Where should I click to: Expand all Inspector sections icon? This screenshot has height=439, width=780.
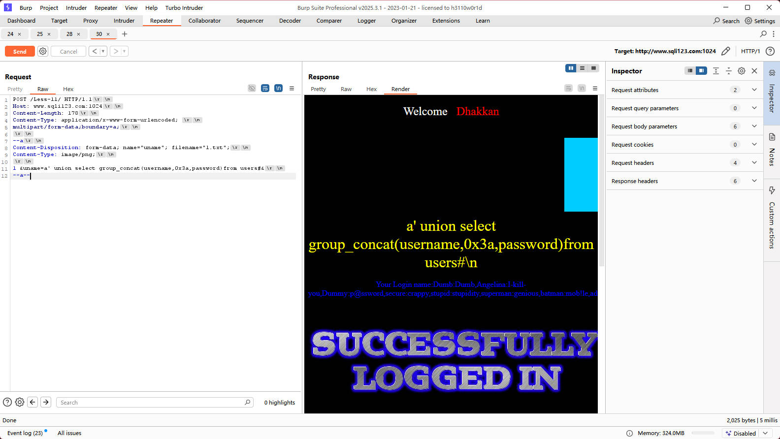[716, 71]
